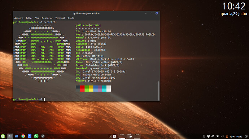Open the Pesquisar menu in terminal
Viewport: 249px width, 139px height.
point(47,18)
